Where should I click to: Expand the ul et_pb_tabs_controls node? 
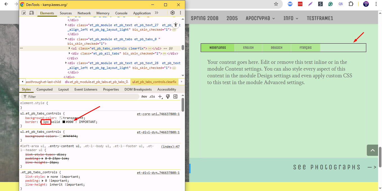coord(69,48)
